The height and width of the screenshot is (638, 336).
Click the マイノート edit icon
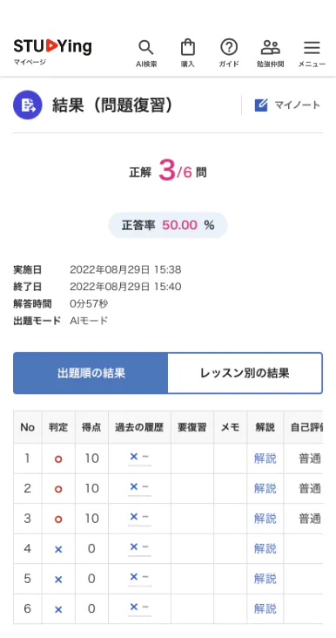coord(261,105)
